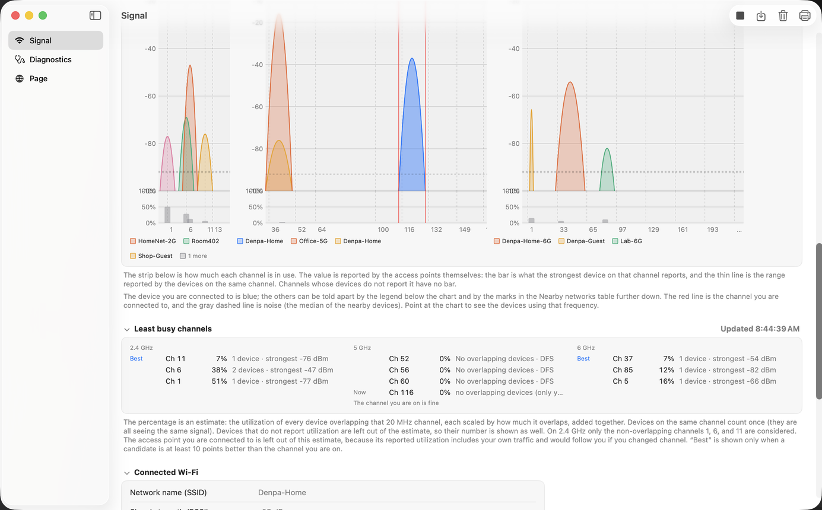Click the "Ch 5" row label in 6 GHz

(x=621, y=381)
